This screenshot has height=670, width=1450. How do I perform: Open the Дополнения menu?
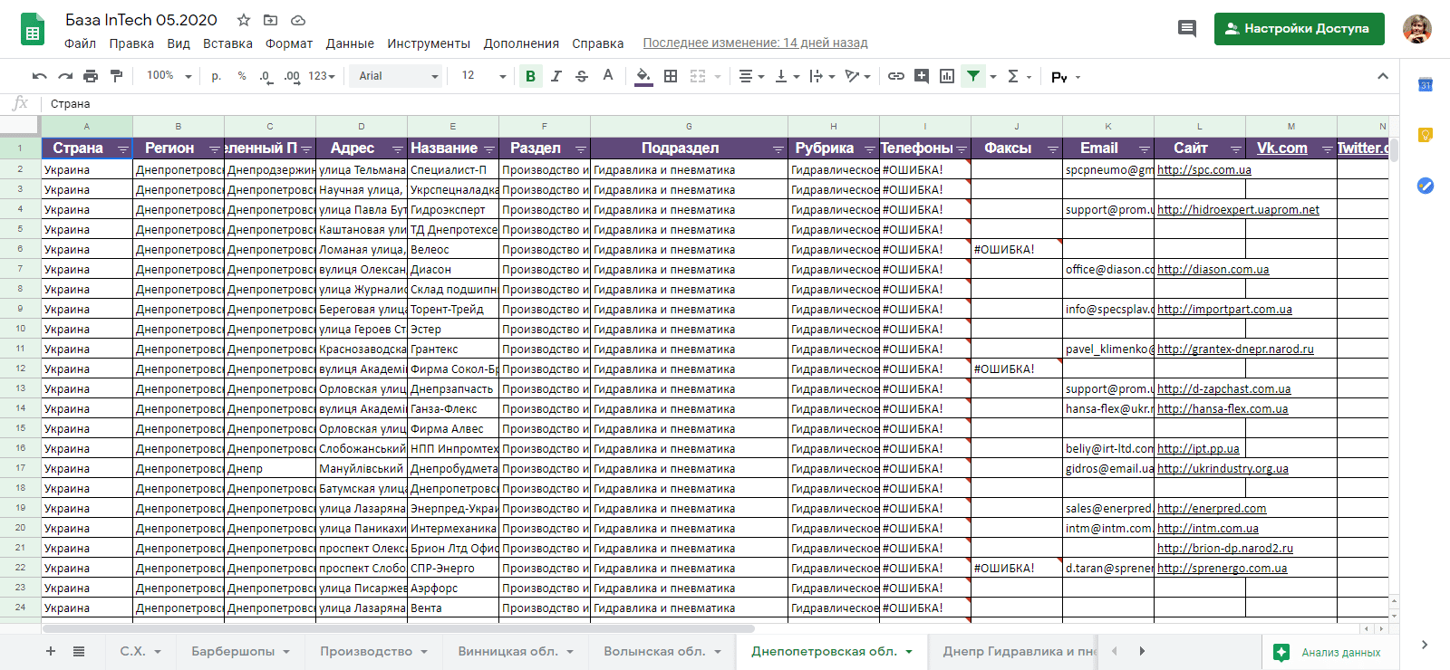click(x=521, y=43)
